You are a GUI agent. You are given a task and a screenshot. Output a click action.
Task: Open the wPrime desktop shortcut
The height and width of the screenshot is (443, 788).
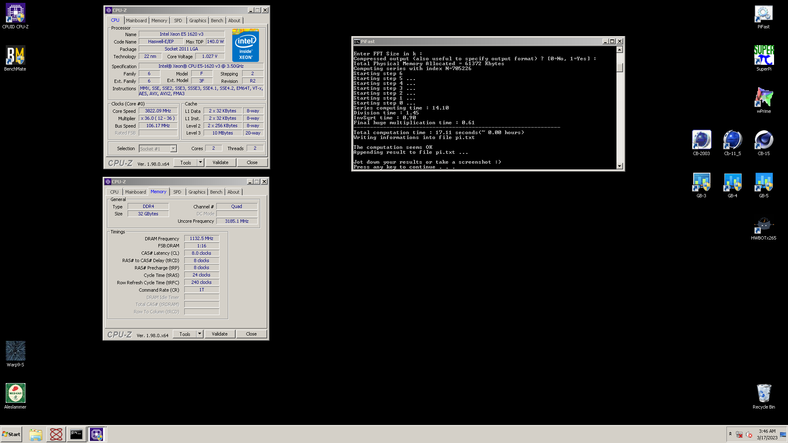coord(763,101)
